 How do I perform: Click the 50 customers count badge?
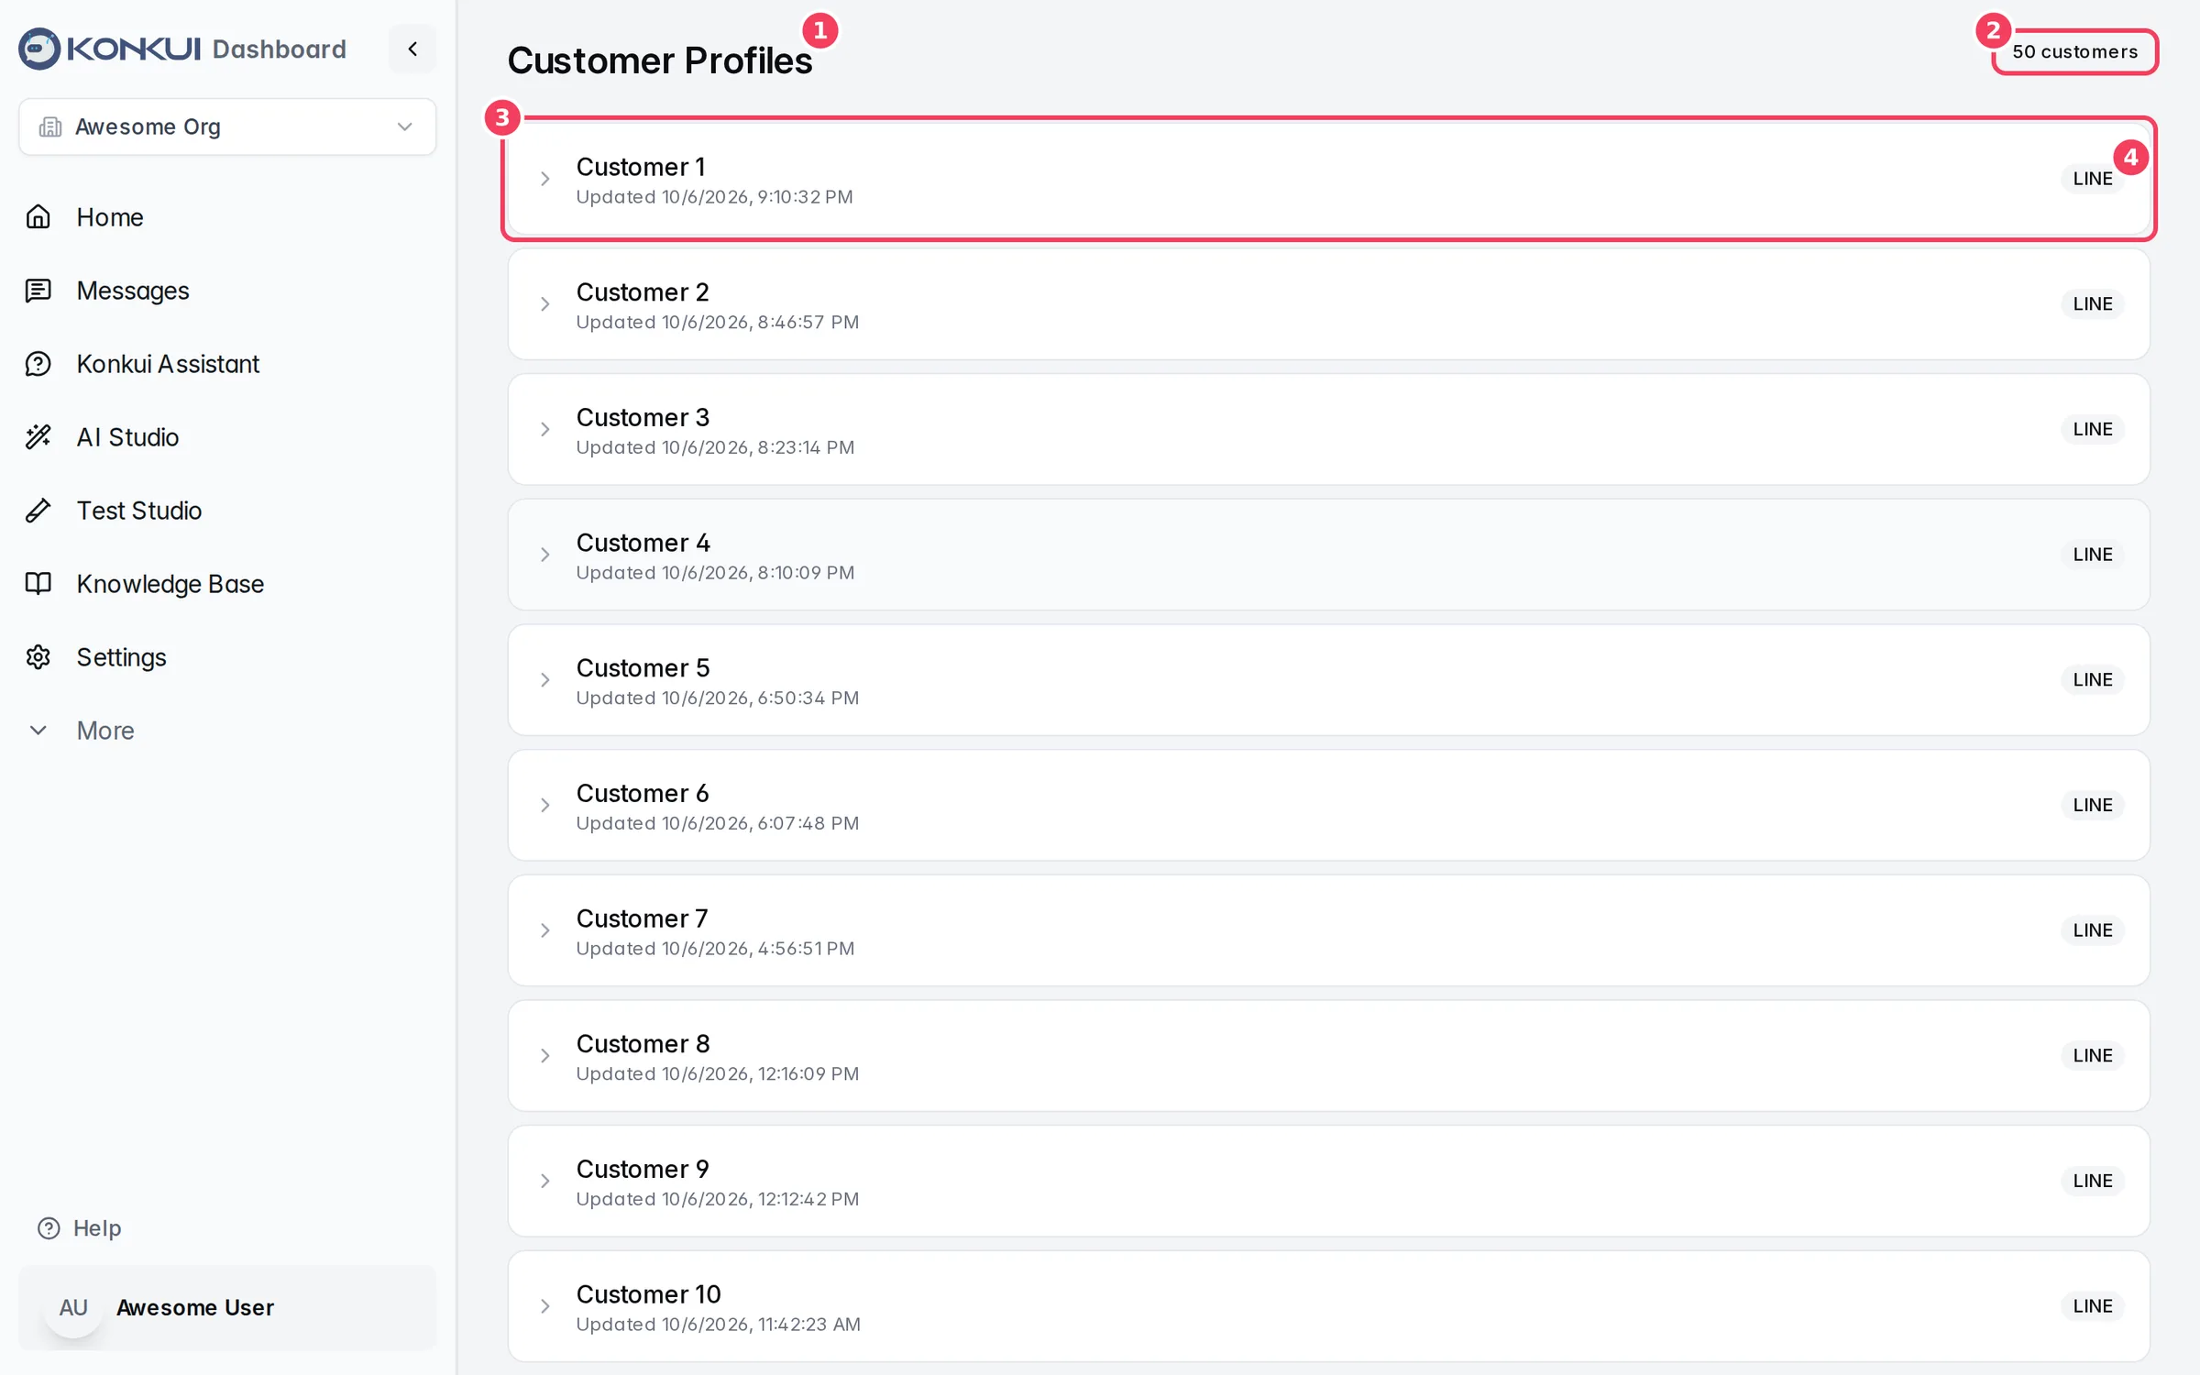pos(2075,51)
